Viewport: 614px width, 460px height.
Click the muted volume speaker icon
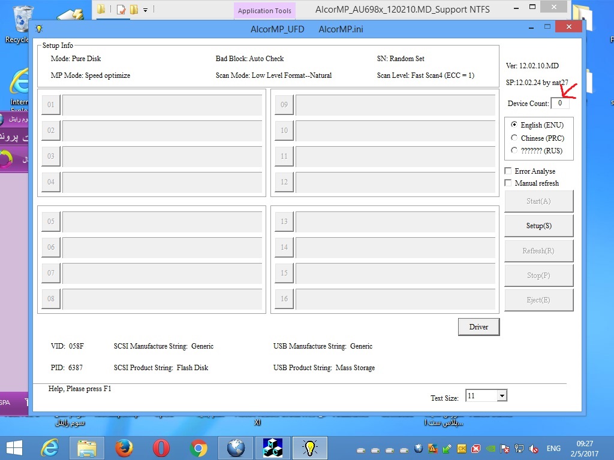[x=533, y=448]
